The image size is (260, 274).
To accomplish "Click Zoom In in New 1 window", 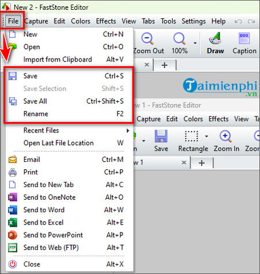I will tap(227, 141).
